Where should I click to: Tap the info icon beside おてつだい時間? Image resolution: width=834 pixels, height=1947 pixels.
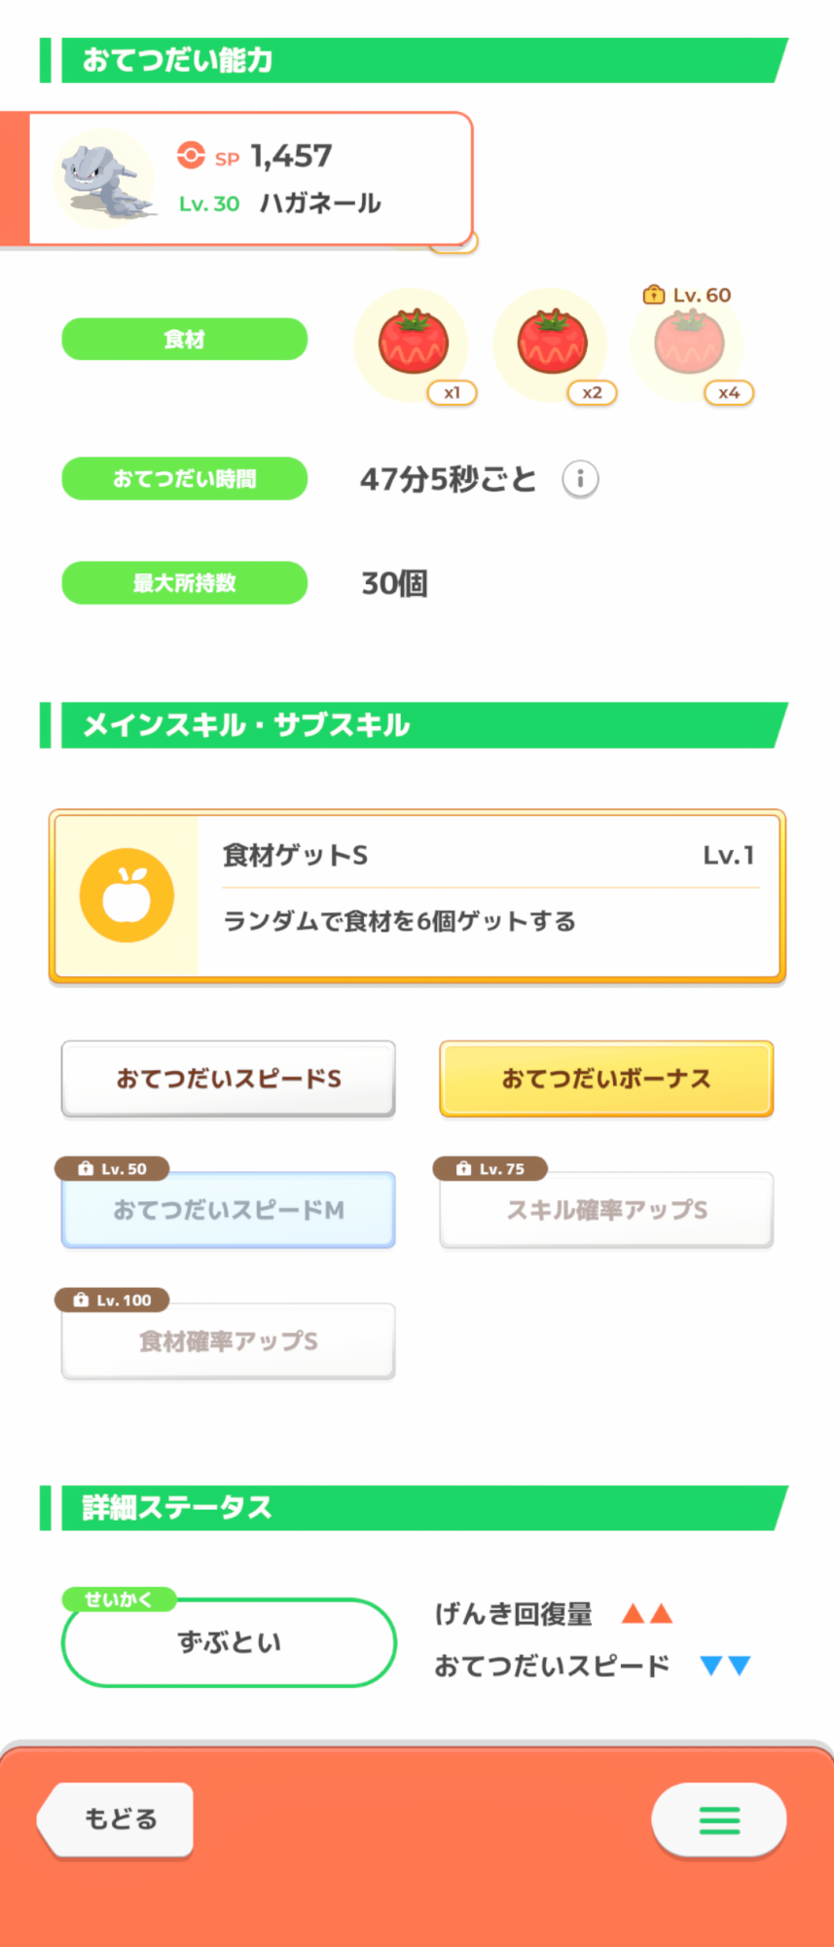(580, 479)
